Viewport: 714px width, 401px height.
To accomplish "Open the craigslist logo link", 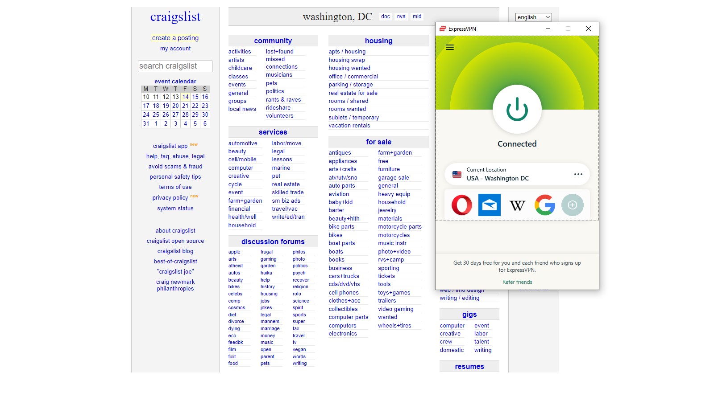I will pyautogui.click(x=175, y=17).
